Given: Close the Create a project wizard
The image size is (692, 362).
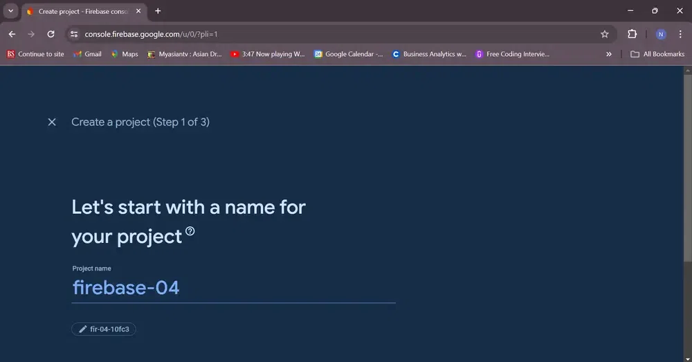Looking at the screenshot, I should tap(52, 122).
